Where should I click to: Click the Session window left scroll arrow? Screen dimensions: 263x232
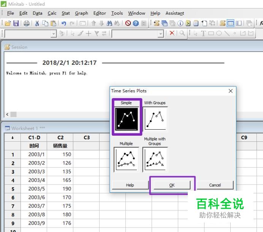click(7, 114)
